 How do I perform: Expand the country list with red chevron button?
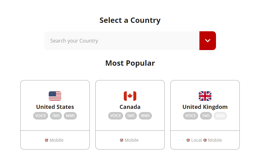[208, 41]
